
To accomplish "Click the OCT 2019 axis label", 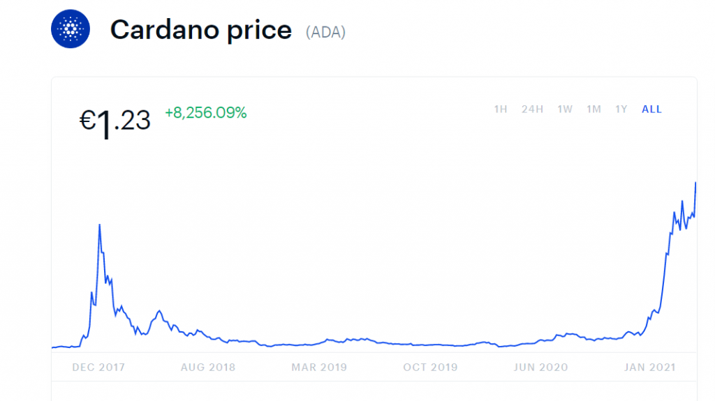I will [430, 368].
